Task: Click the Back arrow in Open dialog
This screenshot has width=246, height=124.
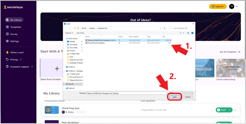Action: tap(65, 28)
